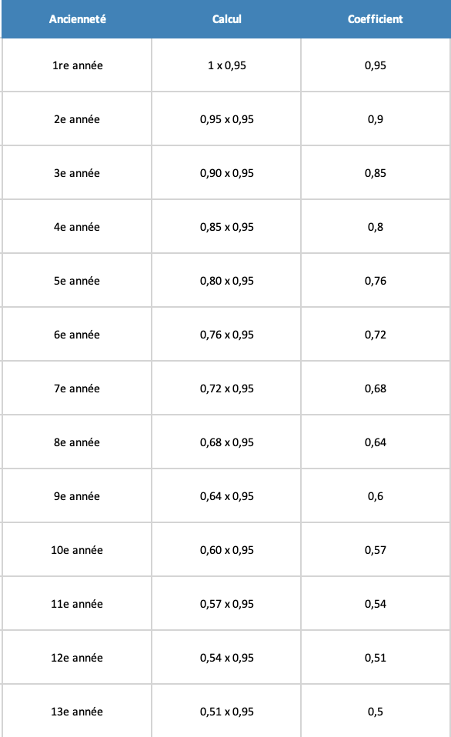Screen dimensions: 451x737
Task: Click the Calcul column header
Action: (227, 19)
